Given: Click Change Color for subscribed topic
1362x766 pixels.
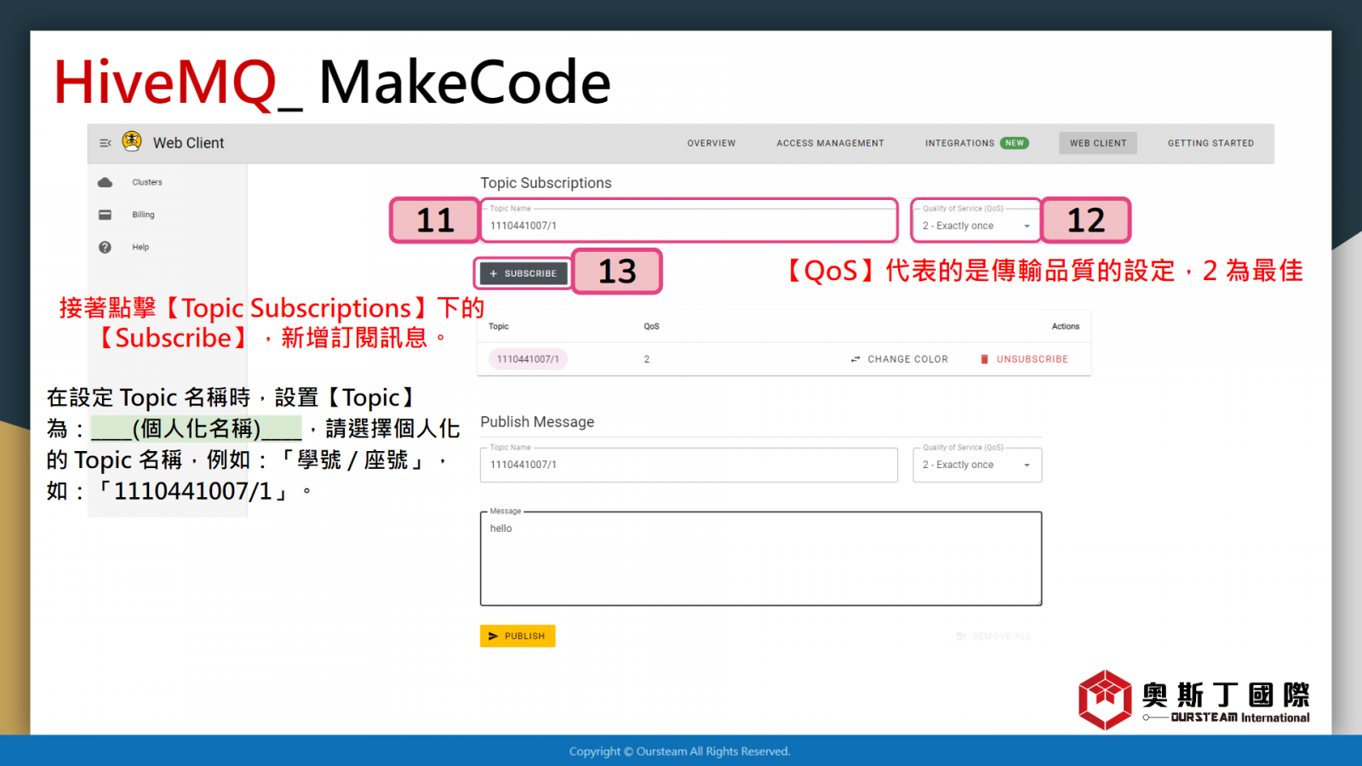Looking at the screenshot, I should pyautogui.click(x=899, y=359).
